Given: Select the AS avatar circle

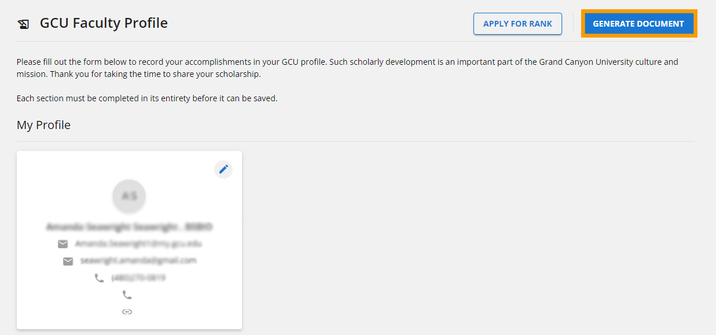Looking at the screenshot, I should 129,196.
